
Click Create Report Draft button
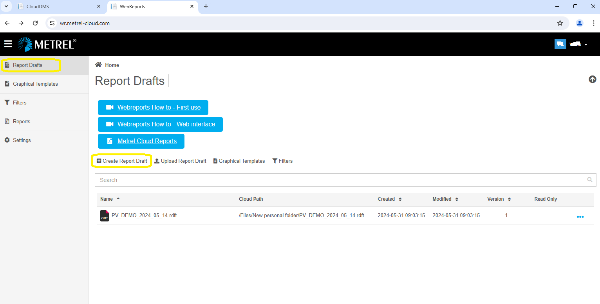tap(122, 161)
